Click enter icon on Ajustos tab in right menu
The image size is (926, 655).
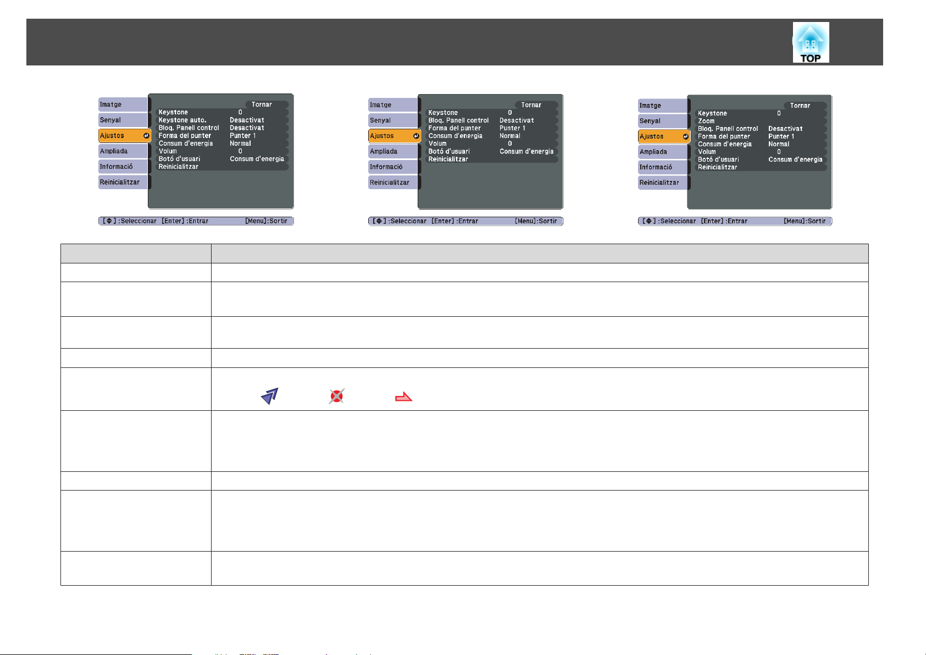click(x=685, y=136)
